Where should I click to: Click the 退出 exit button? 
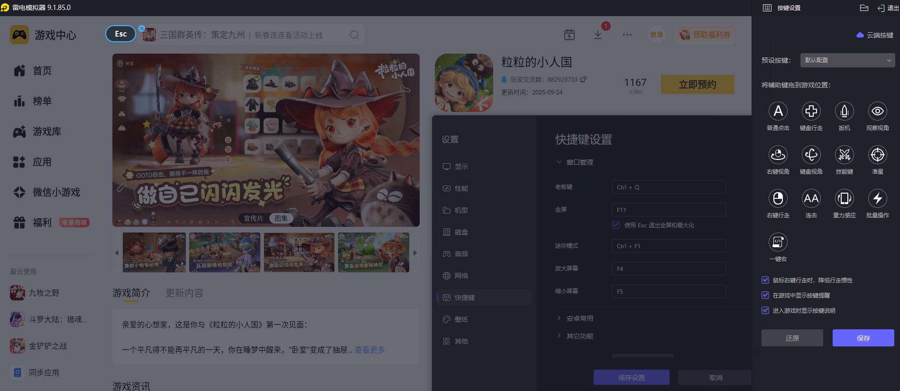pos(888,8)
